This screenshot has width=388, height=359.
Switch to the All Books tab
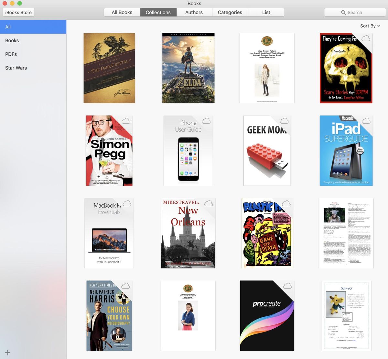pos(122,12)
